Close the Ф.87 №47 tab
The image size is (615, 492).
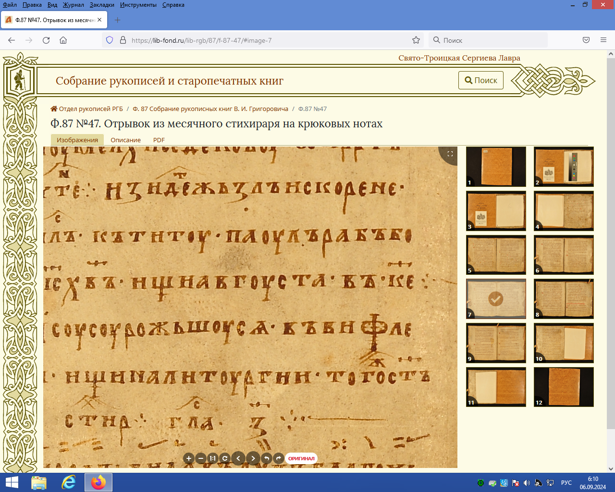click(x=99, y=20)
